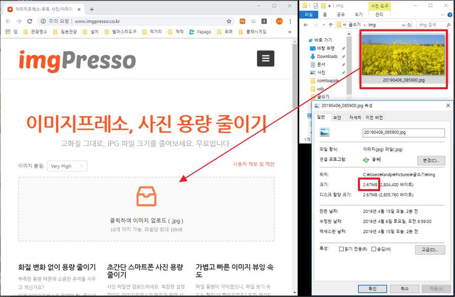455x297 pixels.
Task: Select 일반 tab in properties dialog
Action: pos(321,117)
